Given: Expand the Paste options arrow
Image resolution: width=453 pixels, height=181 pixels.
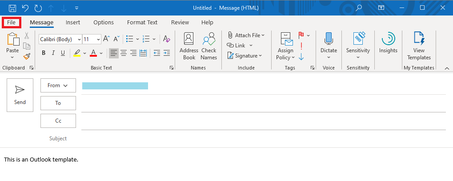Looking at the screenshot, I should click(x=12, y=57).
